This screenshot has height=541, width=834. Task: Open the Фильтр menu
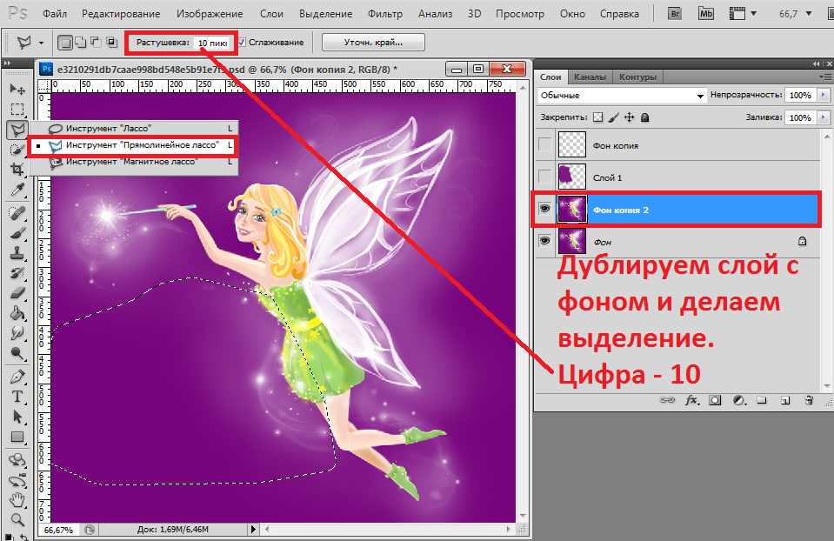[384, 15]
